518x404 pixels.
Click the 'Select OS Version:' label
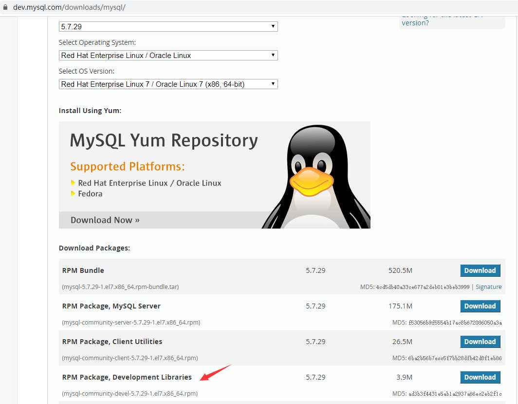(x=87, y=71)
